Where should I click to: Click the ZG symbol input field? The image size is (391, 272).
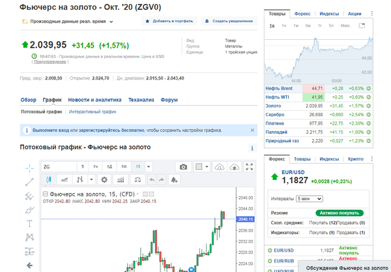pyautogui.click(x=59, y=167)
